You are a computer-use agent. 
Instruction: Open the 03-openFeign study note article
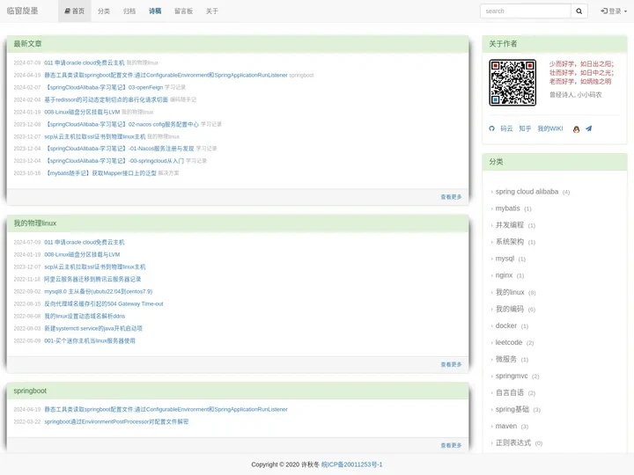104,87
